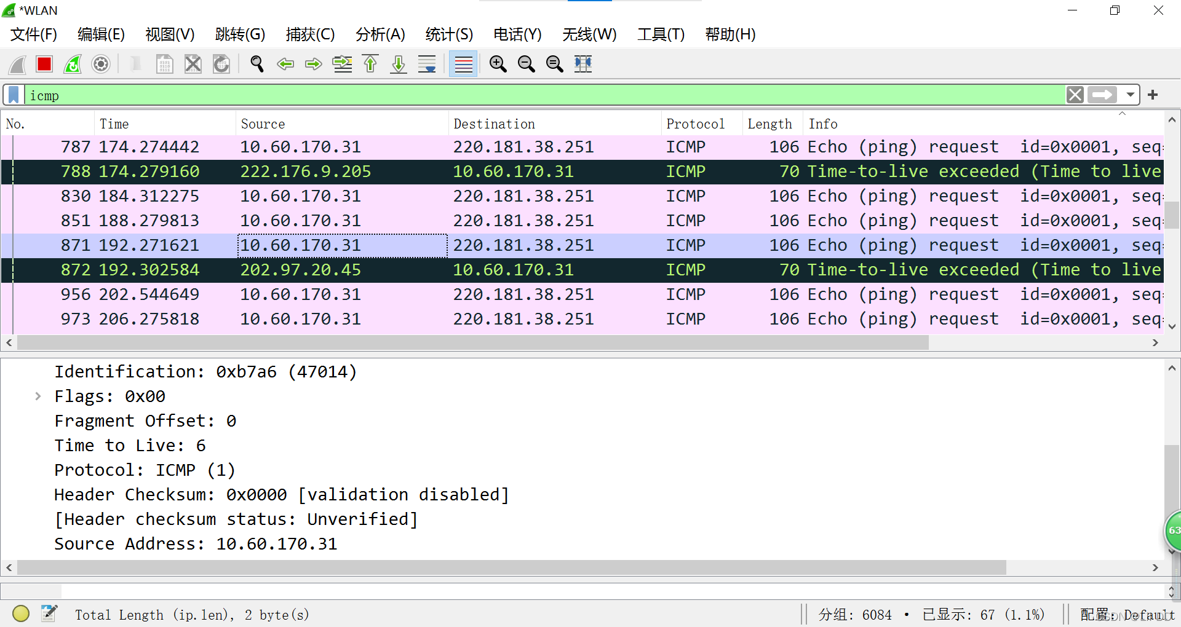
Task: Open the 视图(V) menu
Action: pos(170,34)
